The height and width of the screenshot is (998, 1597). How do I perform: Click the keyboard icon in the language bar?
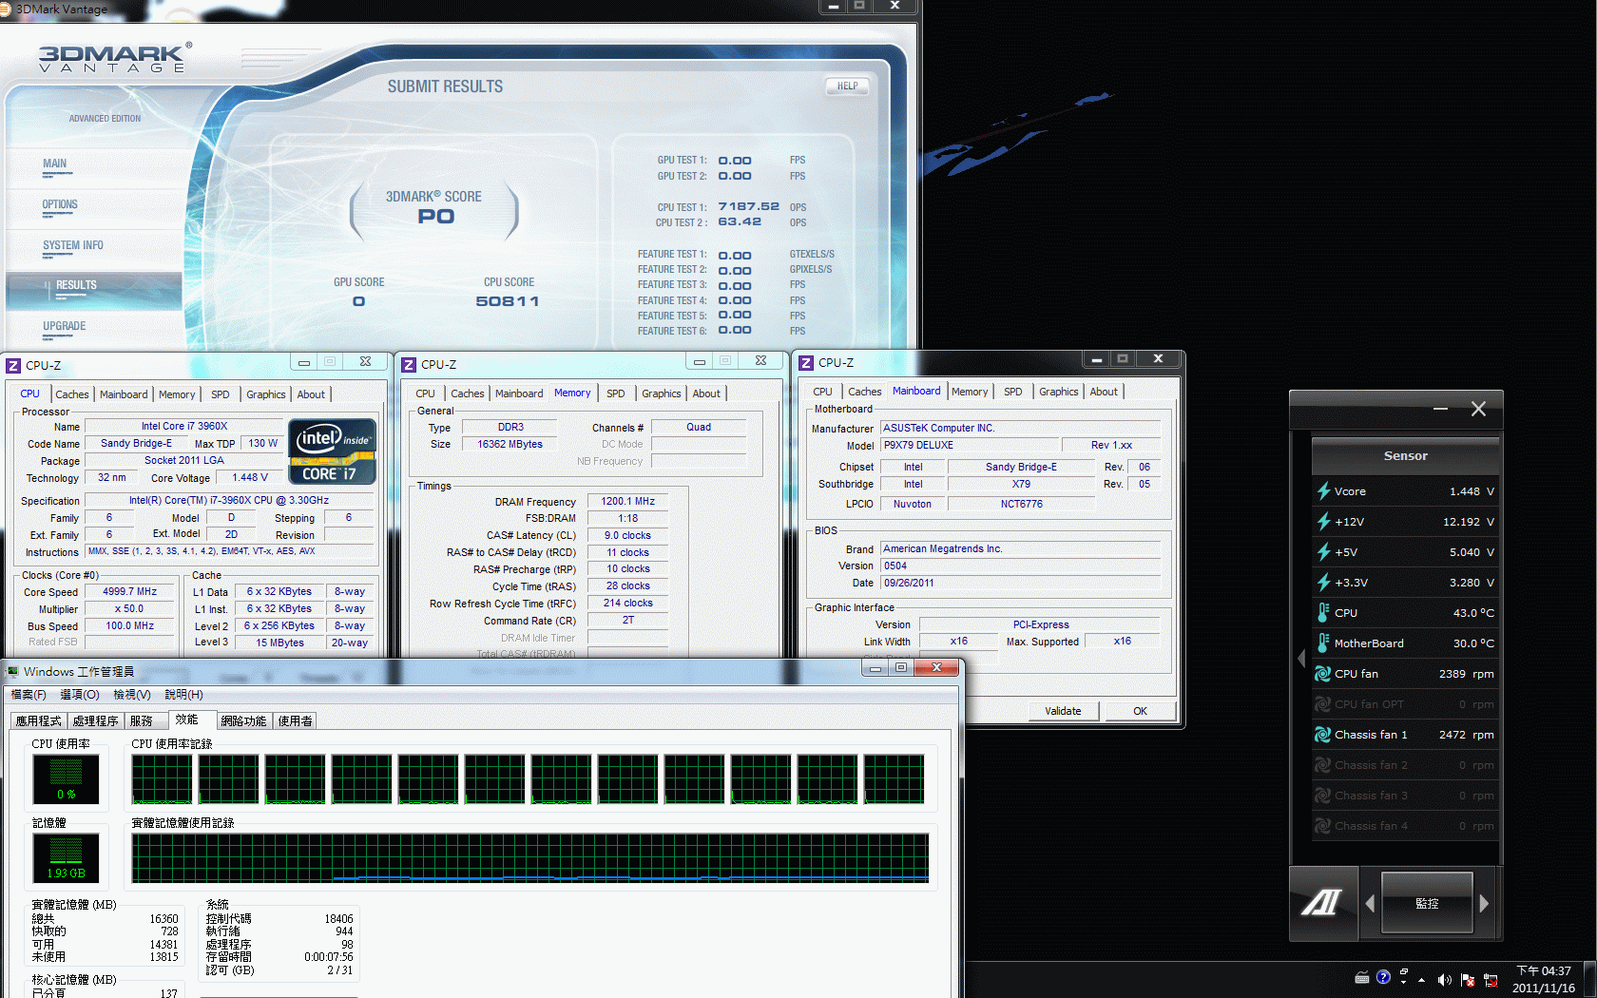(1362, 977)
